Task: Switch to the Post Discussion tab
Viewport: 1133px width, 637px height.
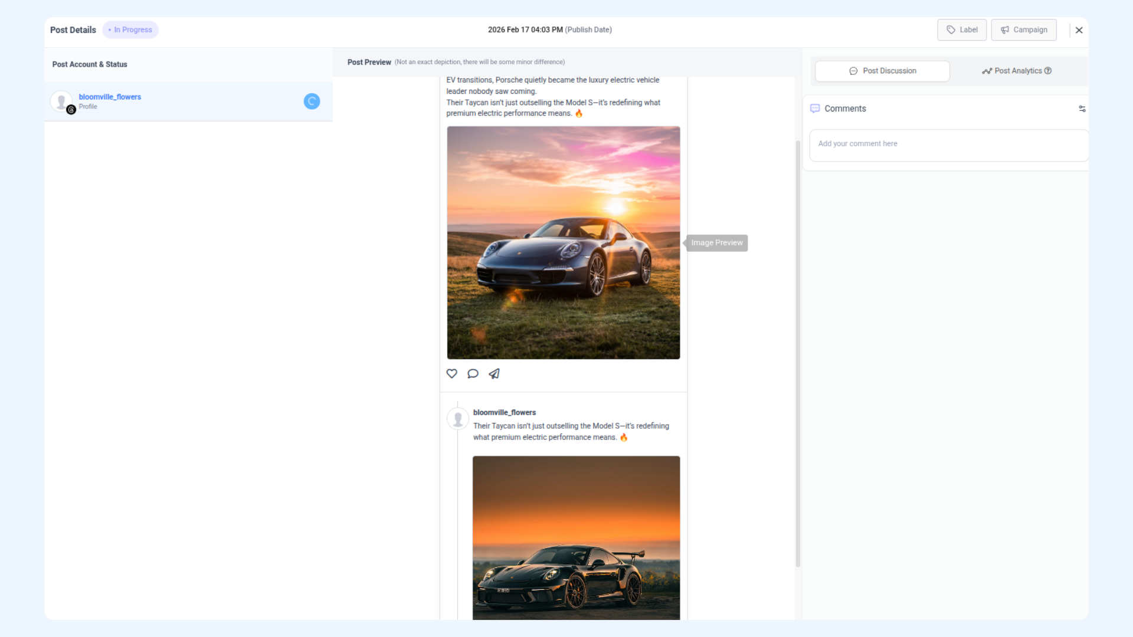Action: coord(882,71)
